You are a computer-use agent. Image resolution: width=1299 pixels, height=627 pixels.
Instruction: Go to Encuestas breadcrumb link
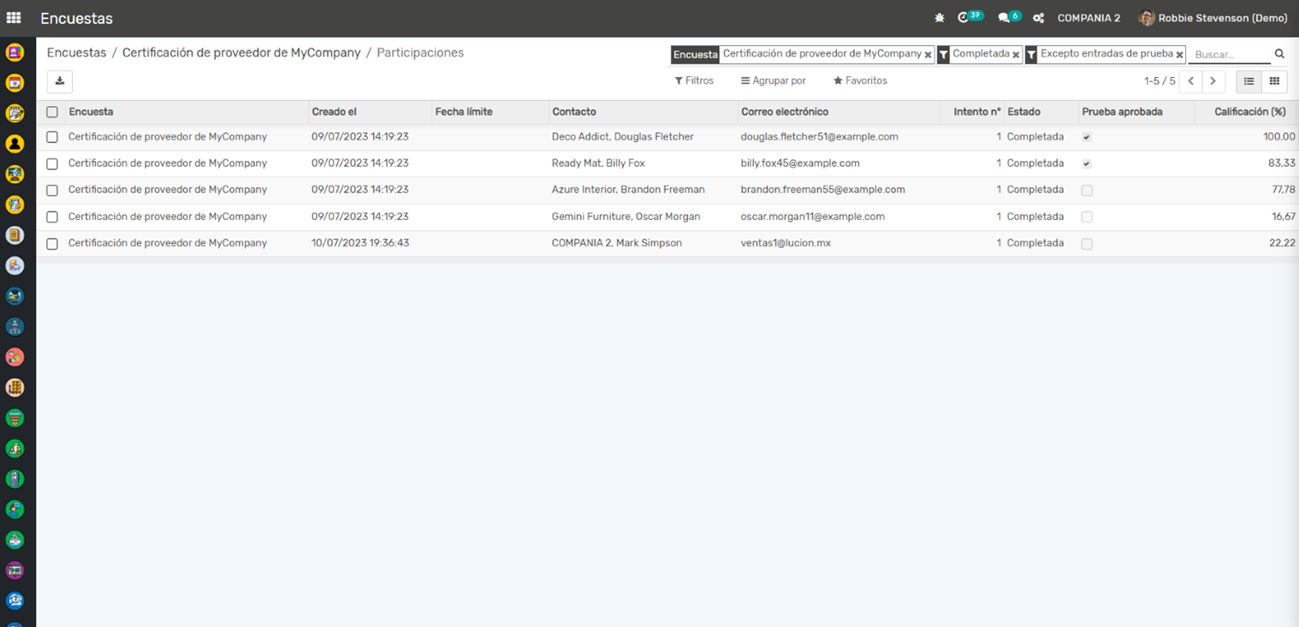[76, 52]
